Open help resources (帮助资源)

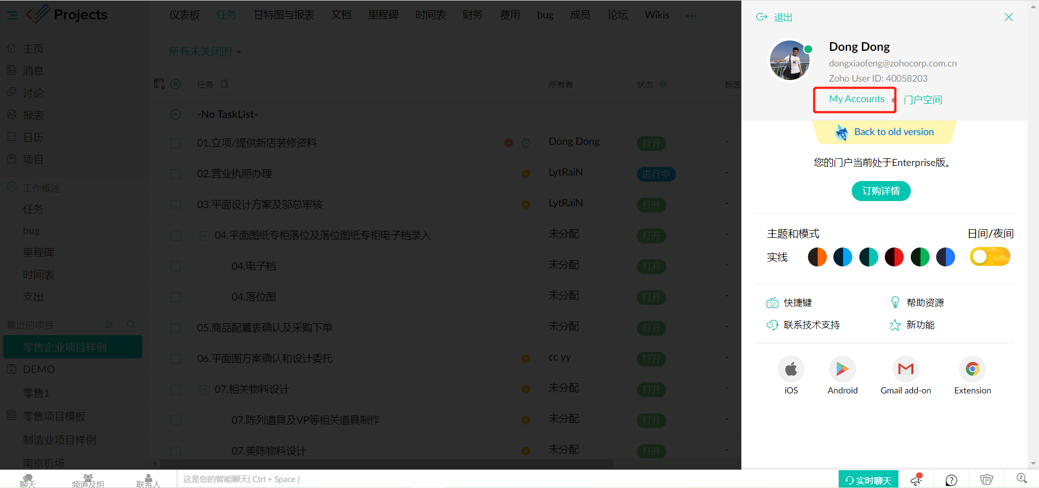point(925,303)
